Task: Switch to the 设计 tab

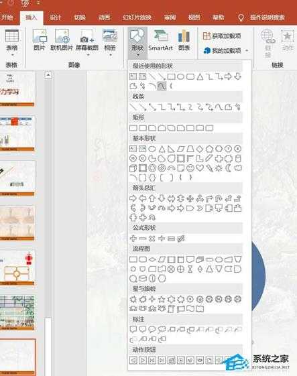Action: [55, 17]
